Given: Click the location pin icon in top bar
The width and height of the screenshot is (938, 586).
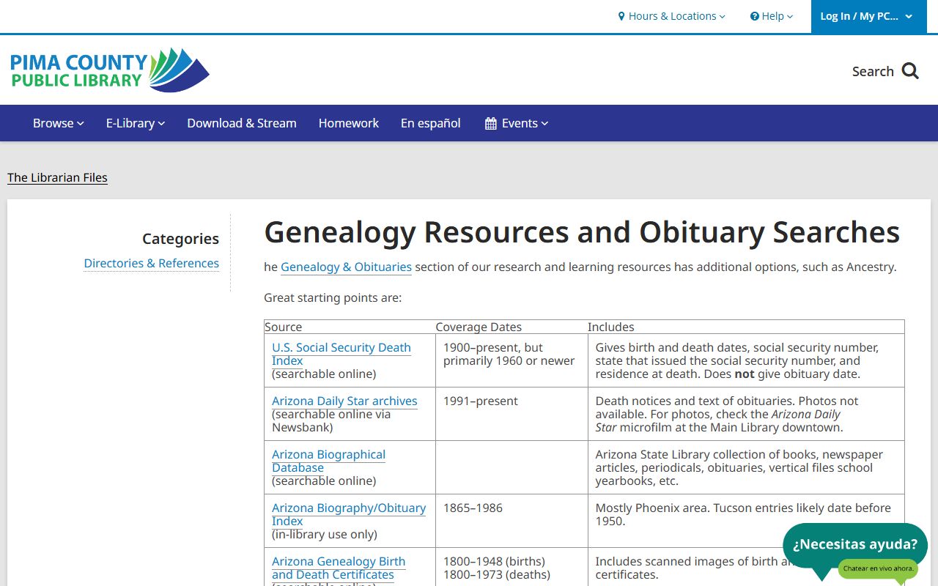Looking at the screenshot, I should (x=621, y=16).
